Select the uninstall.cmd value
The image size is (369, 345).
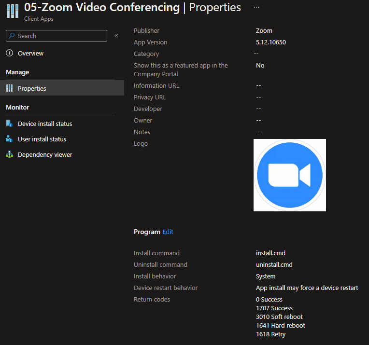click(274, 264)
